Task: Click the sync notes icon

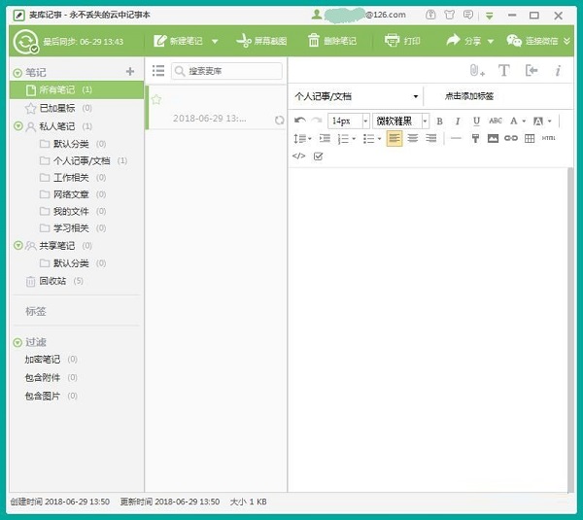Action: tap(26, 41)
